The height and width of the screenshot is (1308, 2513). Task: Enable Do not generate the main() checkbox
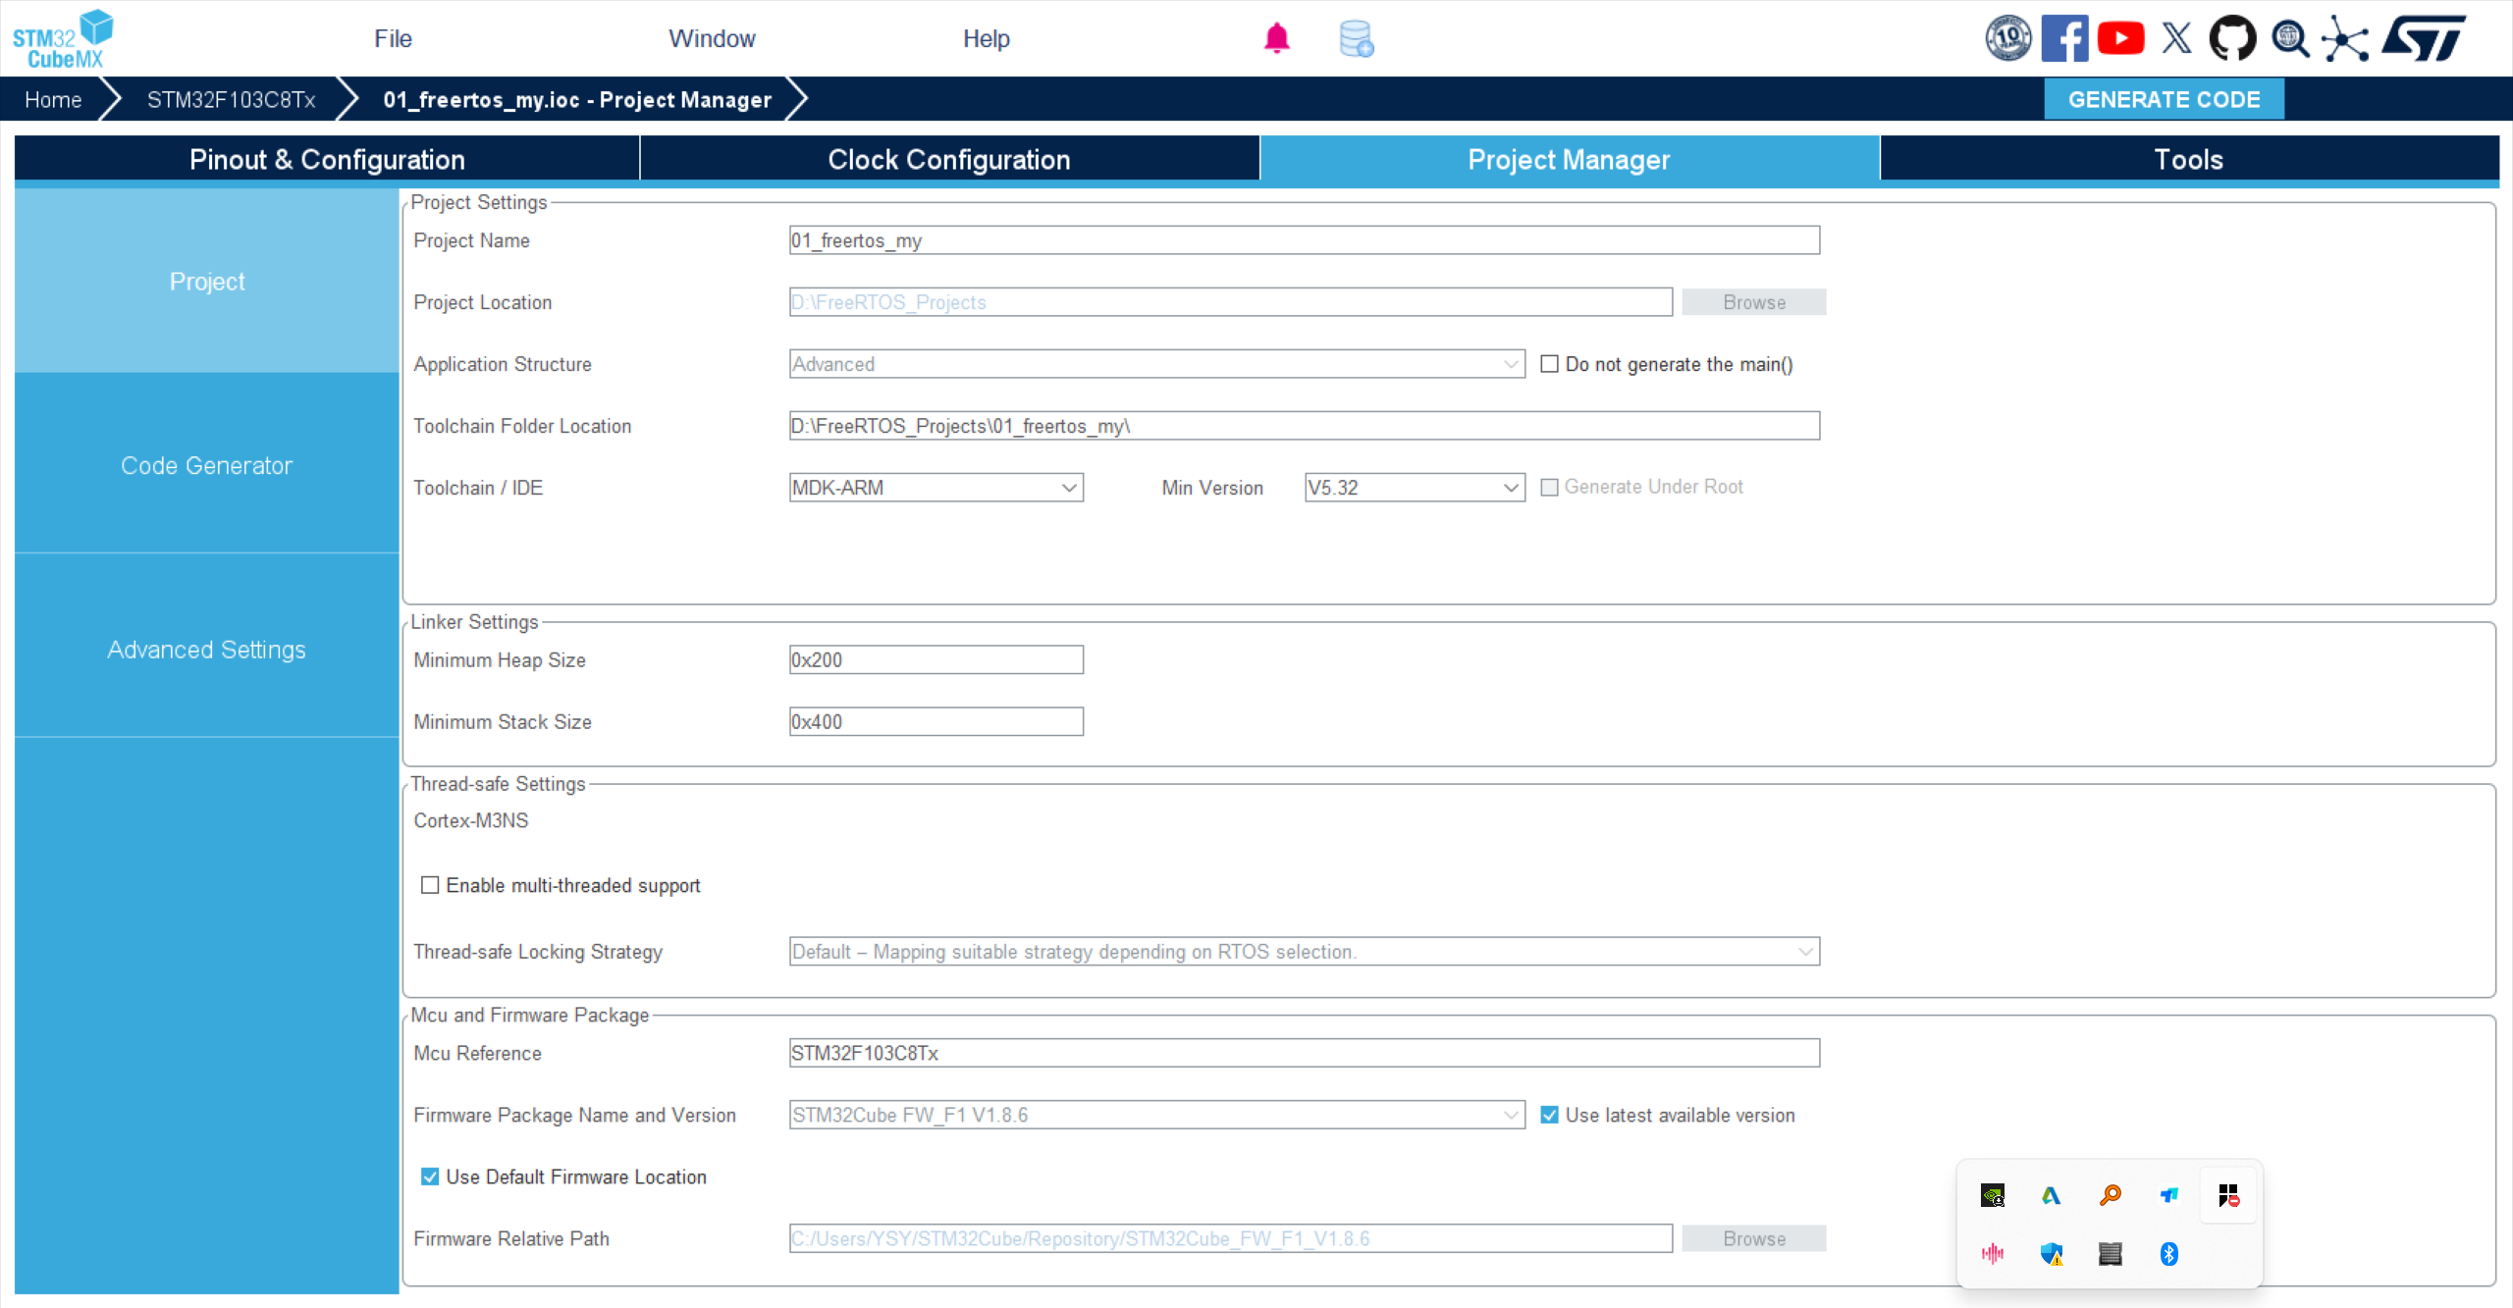(1549, 364)
